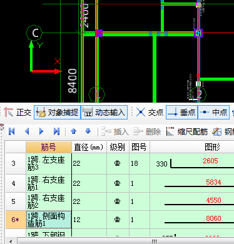
Task: Go to first record arrow
Action: [12, 131]
